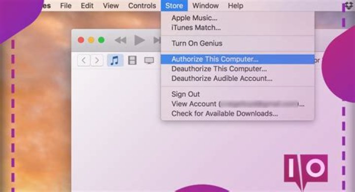Select Deauthorize This Computer…
355x192 pixels.
pyautogui.click(x=238, y=69)
